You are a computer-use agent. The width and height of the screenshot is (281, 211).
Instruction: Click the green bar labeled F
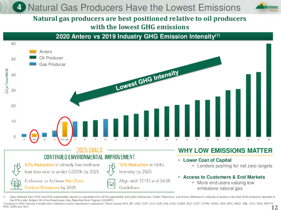point(95,128)
